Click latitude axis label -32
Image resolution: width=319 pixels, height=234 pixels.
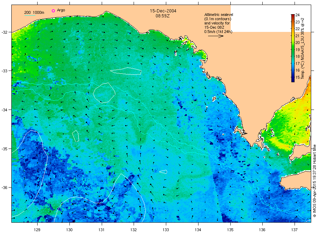tap(4, 32)
